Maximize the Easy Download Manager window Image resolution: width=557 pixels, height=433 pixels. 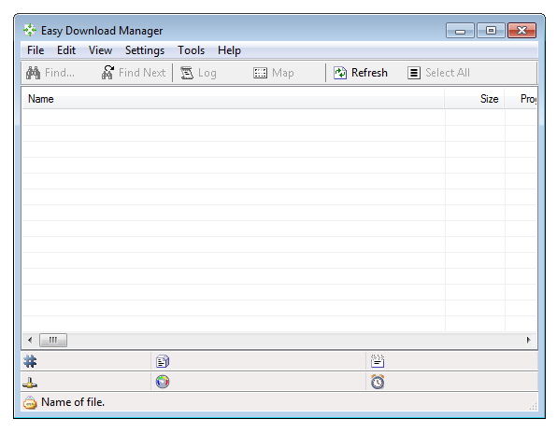tap(491, 31)
